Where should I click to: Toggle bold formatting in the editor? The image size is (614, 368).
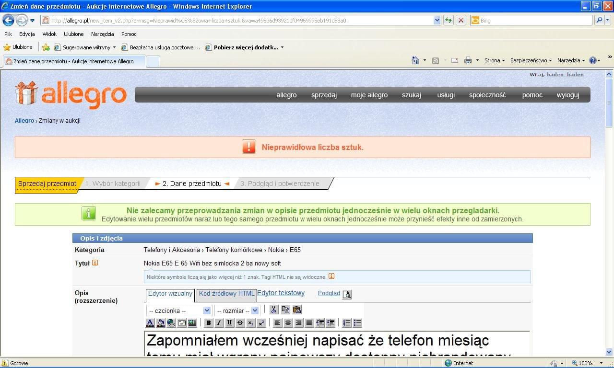(x=209, y=323)
